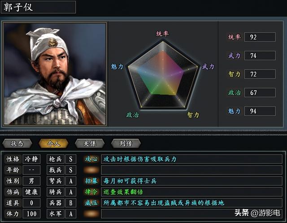Click the 兵器 B aptitude rank
This screenshot has width=287, height=223.
(x=70, y=203)
